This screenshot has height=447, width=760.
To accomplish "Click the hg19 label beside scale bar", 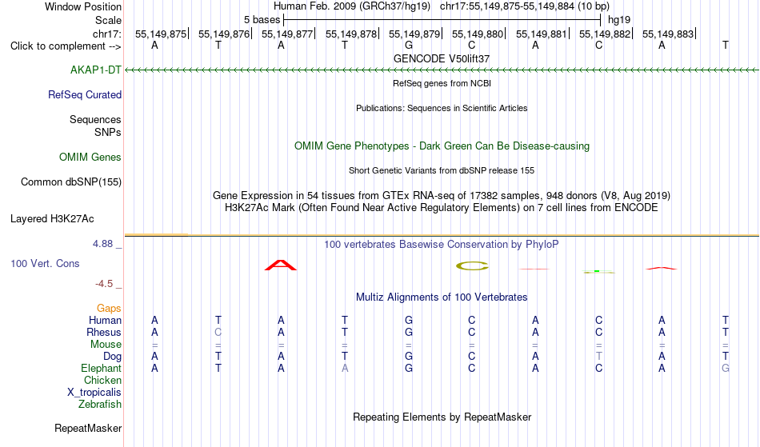I will pyautogui.click(x=619, y=20).
